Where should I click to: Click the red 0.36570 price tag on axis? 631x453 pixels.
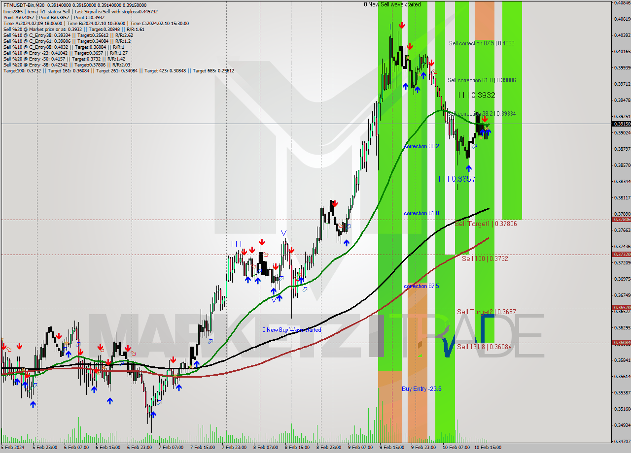click(621, 308)
